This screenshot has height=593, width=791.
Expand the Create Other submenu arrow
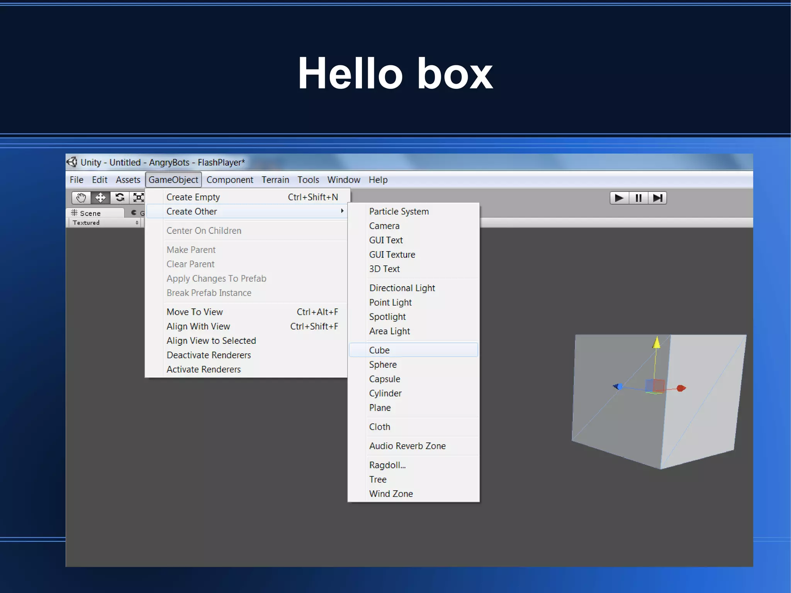[342, 211]
